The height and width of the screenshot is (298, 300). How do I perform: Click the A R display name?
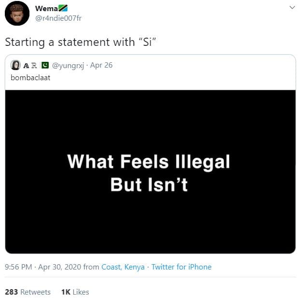tap(30, 66)
